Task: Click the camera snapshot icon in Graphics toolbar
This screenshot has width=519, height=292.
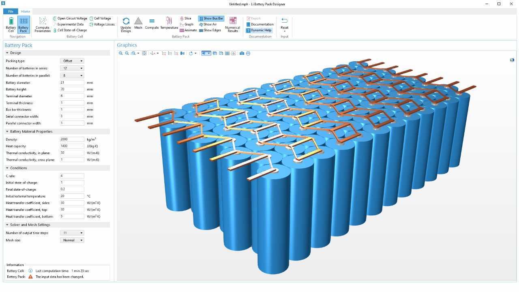Action: pos(242,53)
